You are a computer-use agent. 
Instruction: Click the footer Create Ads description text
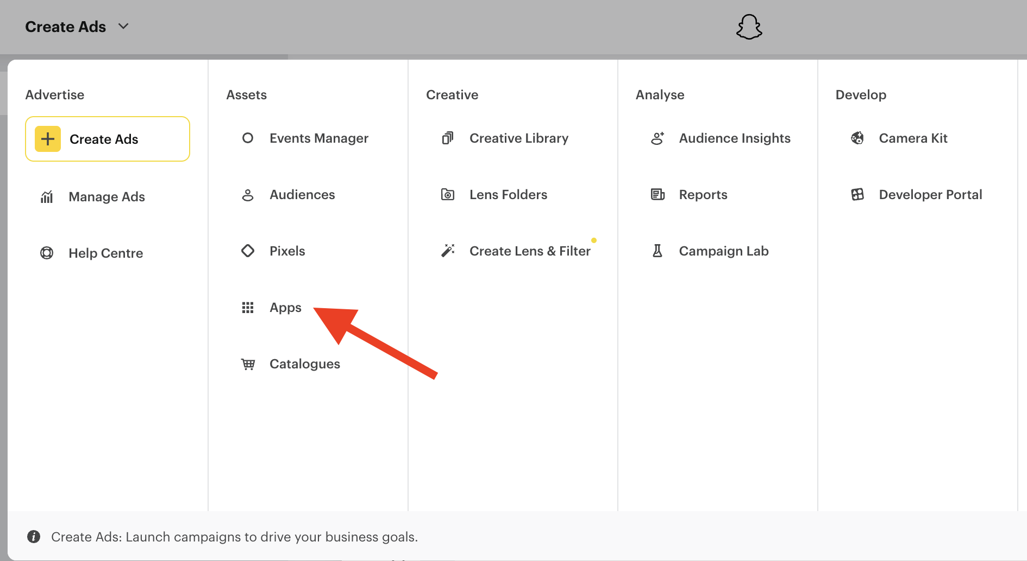[234, 537]
